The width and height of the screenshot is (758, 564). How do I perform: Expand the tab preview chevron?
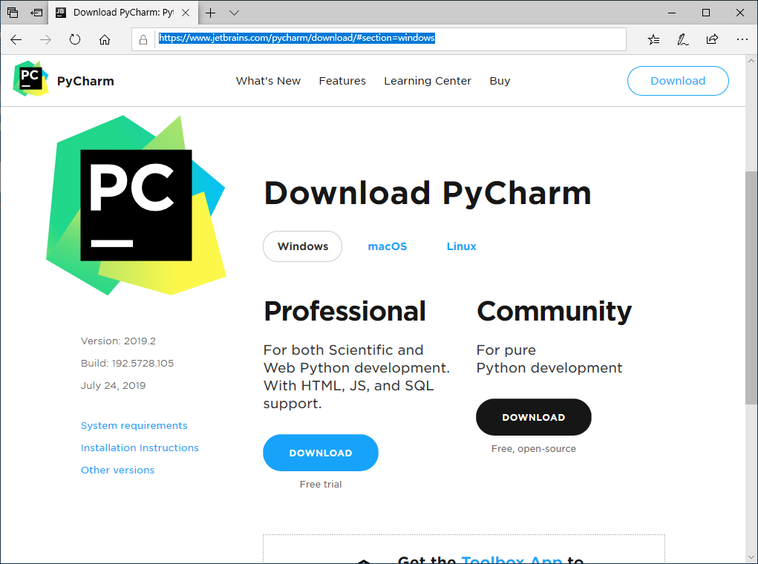pos(235,13)
